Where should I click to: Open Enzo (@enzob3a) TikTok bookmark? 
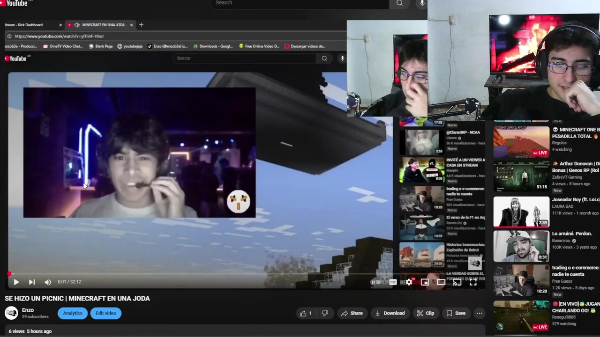pyautogui.click(x=167, y=46)
